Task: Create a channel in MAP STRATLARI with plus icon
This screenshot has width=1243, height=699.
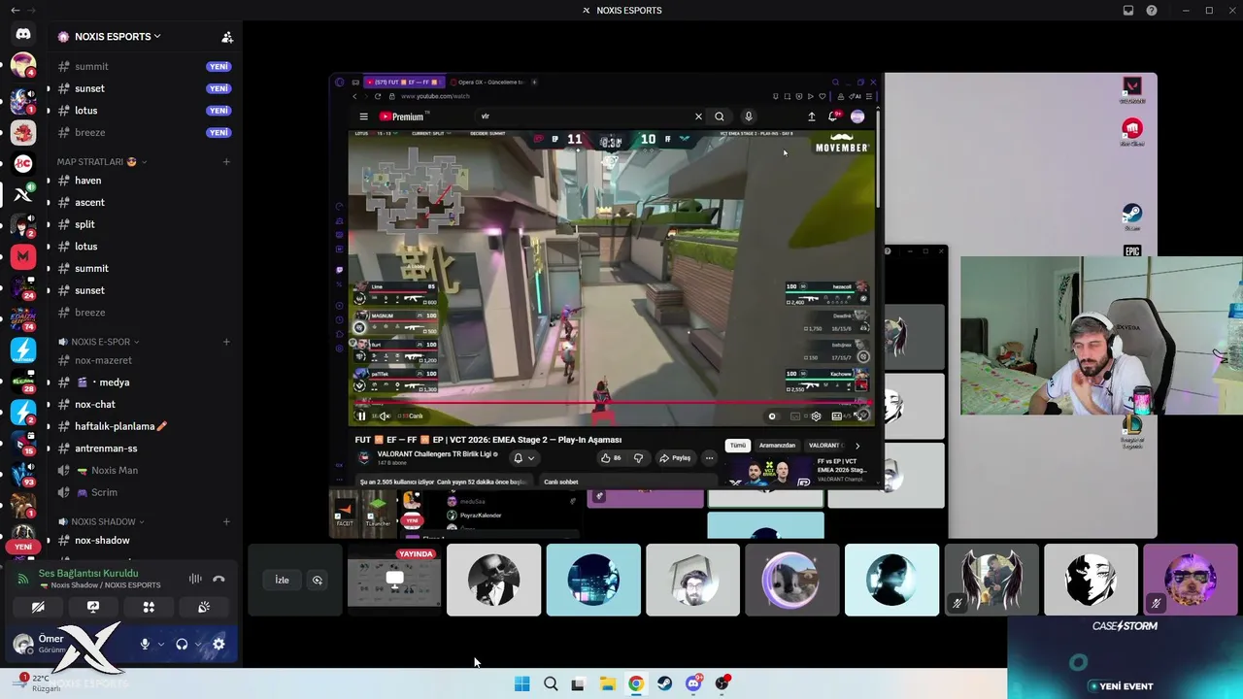Action: tap(226, 161)
